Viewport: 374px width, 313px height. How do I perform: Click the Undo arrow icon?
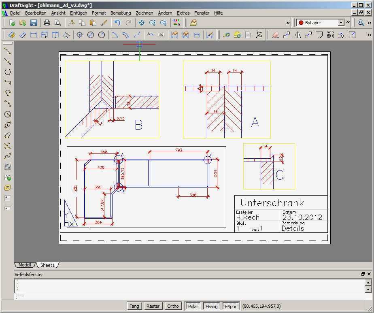(117, 23)
